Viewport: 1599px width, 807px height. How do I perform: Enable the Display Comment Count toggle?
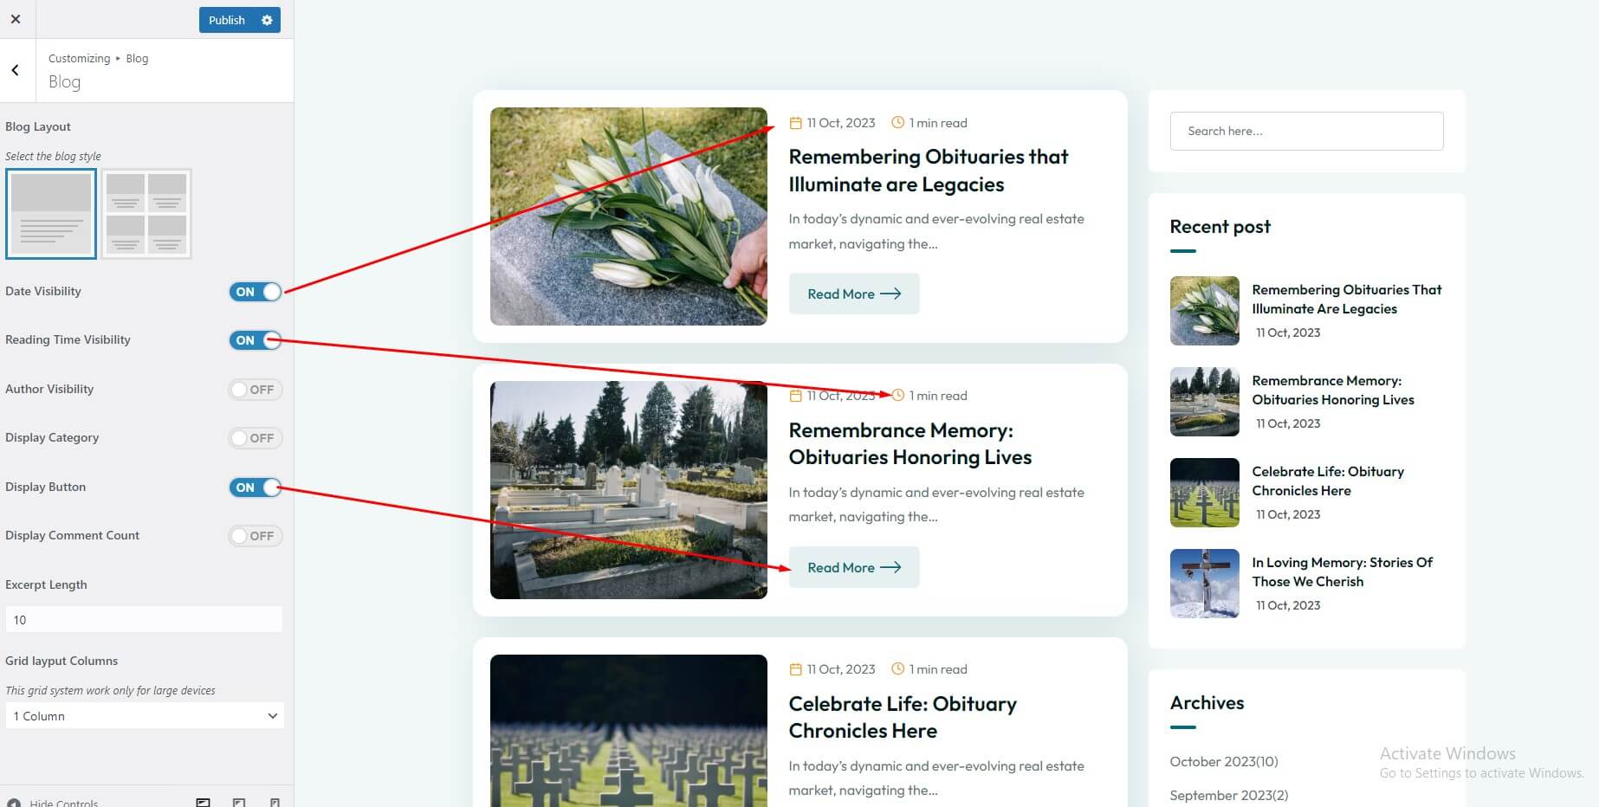point(256,536)
